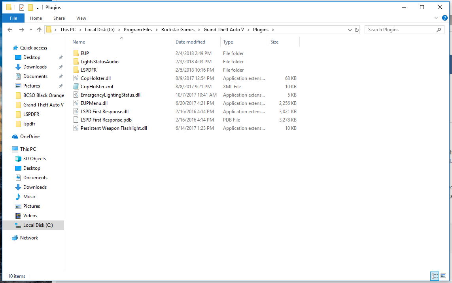Sort by the Date modified column

190,42
